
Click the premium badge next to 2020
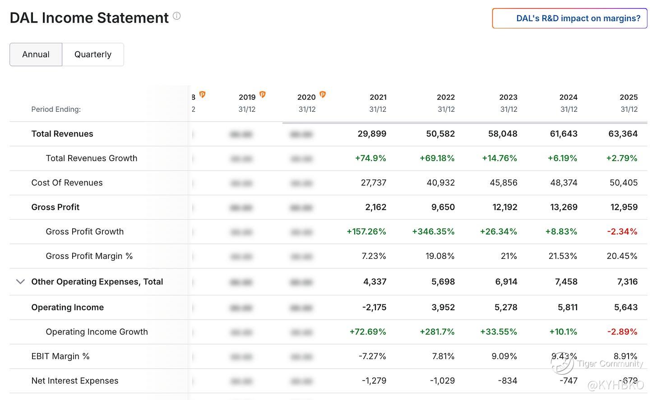click(x=323, y=95)
